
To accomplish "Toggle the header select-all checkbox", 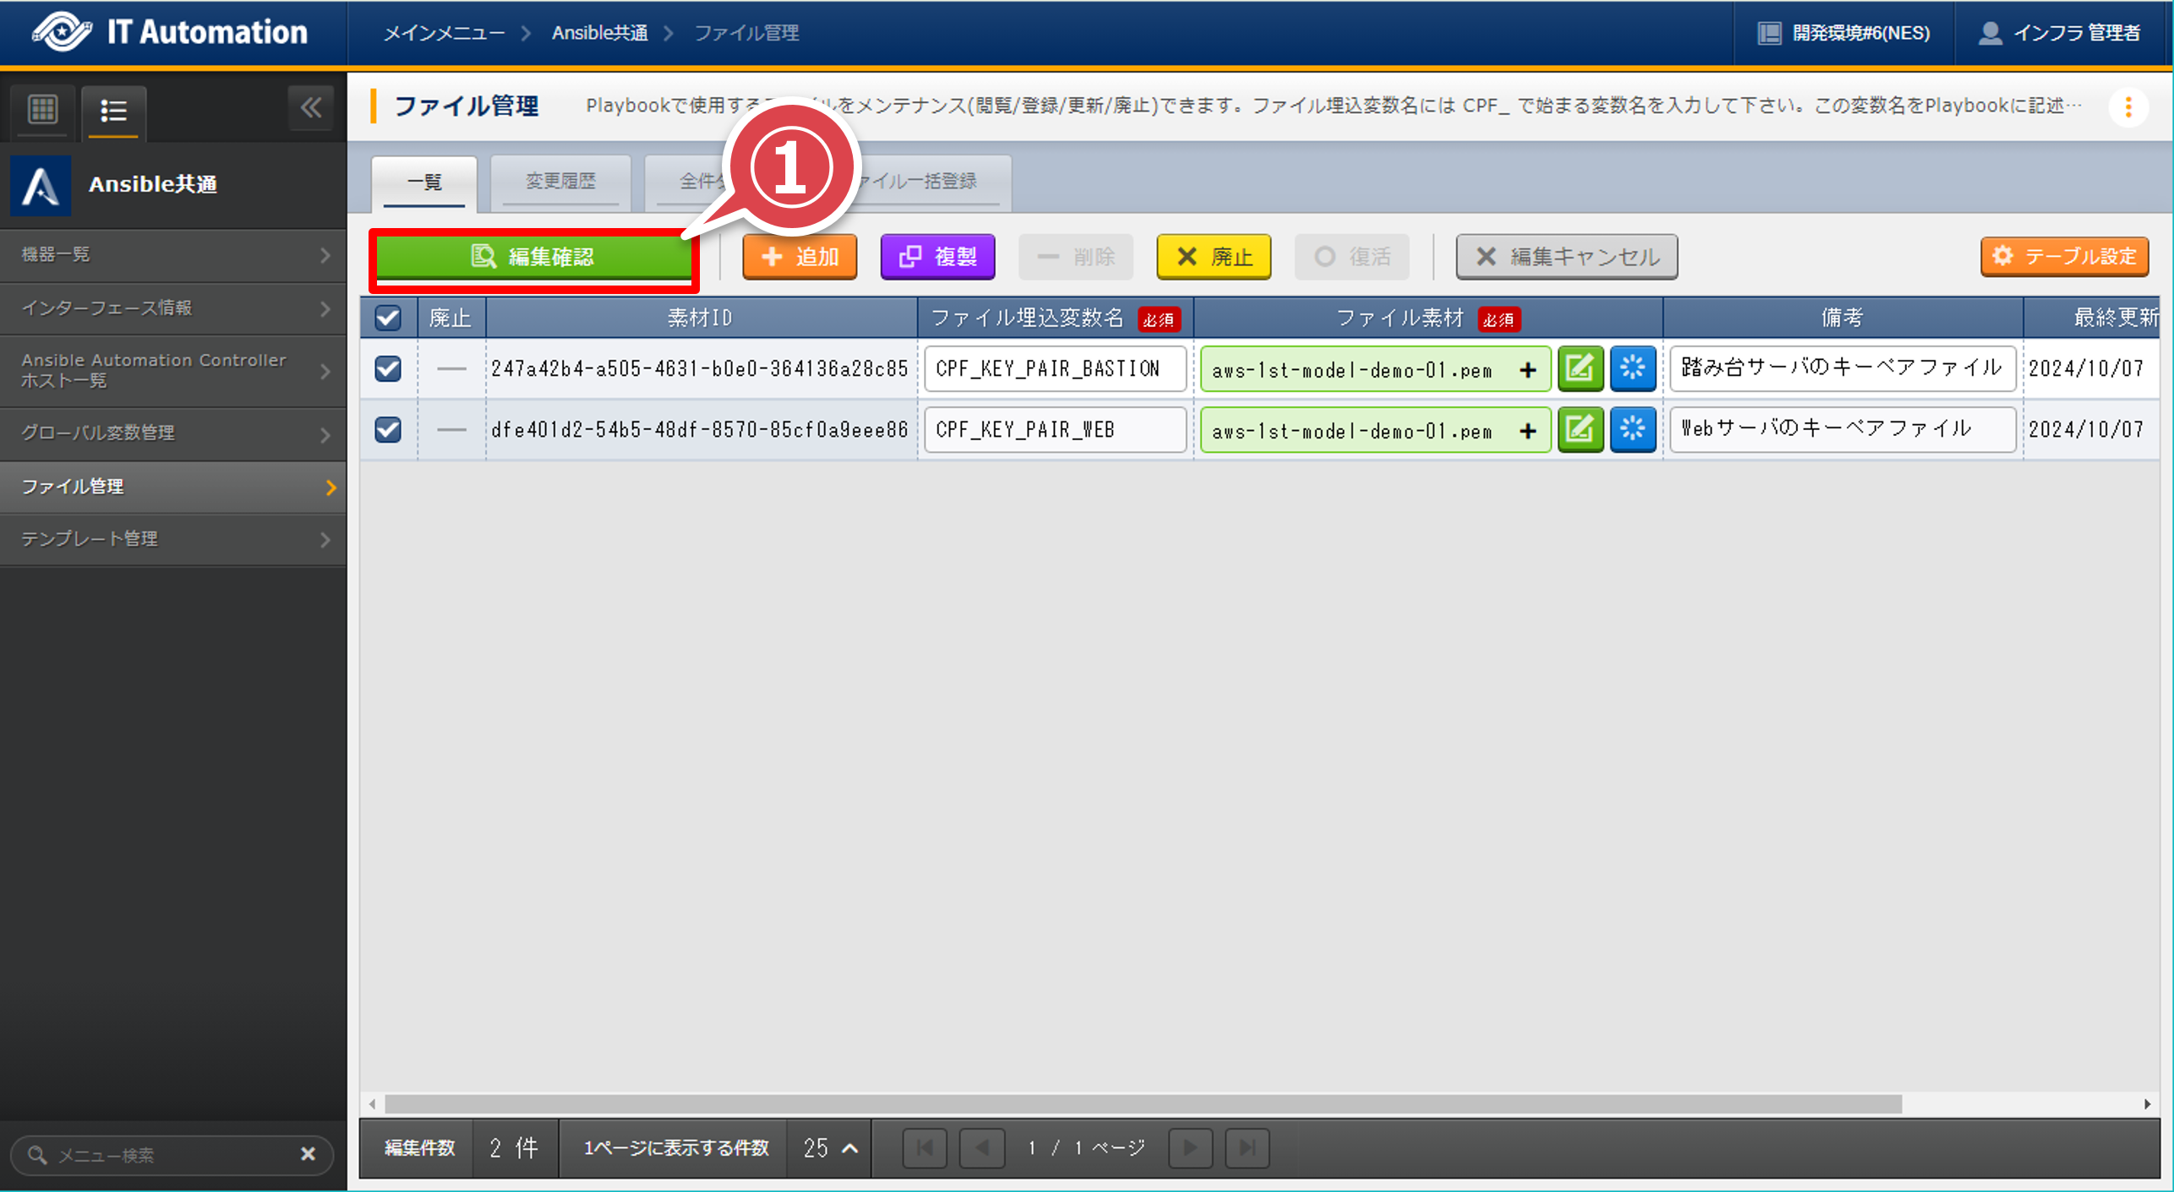I will click(x=388, y=318).
